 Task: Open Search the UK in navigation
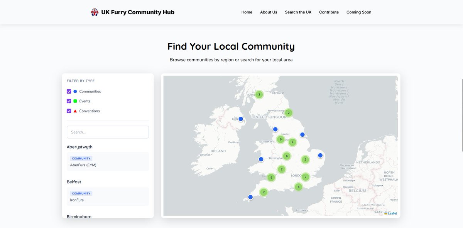[x=298, y=12]
